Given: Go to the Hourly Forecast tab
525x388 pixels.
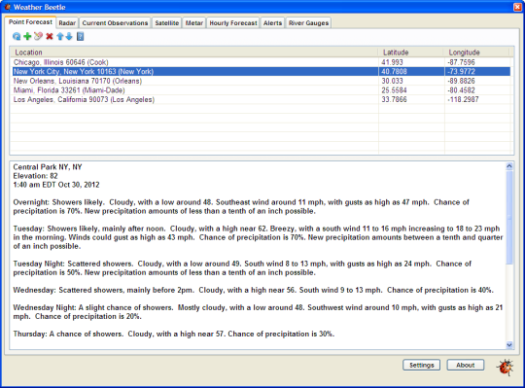Looking at the screenshot, I should tap(233, 23).
